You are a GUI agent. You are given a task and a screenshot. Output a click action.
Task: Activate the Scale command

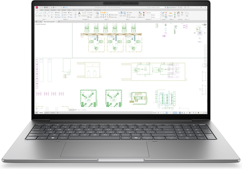(x=64, y=17)
